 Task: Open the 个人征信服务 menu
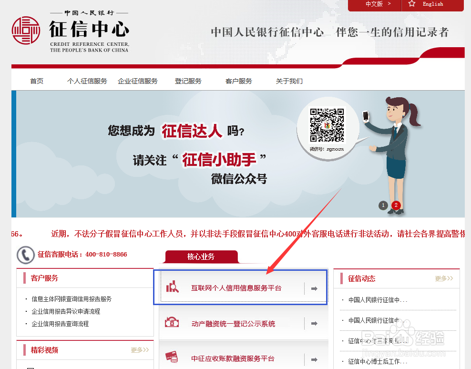(x=87, y=81)
